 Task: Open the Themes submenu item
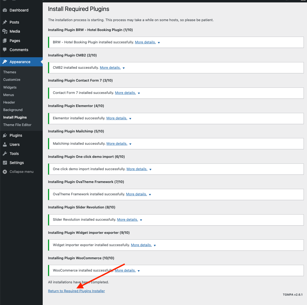click(10, 72)
